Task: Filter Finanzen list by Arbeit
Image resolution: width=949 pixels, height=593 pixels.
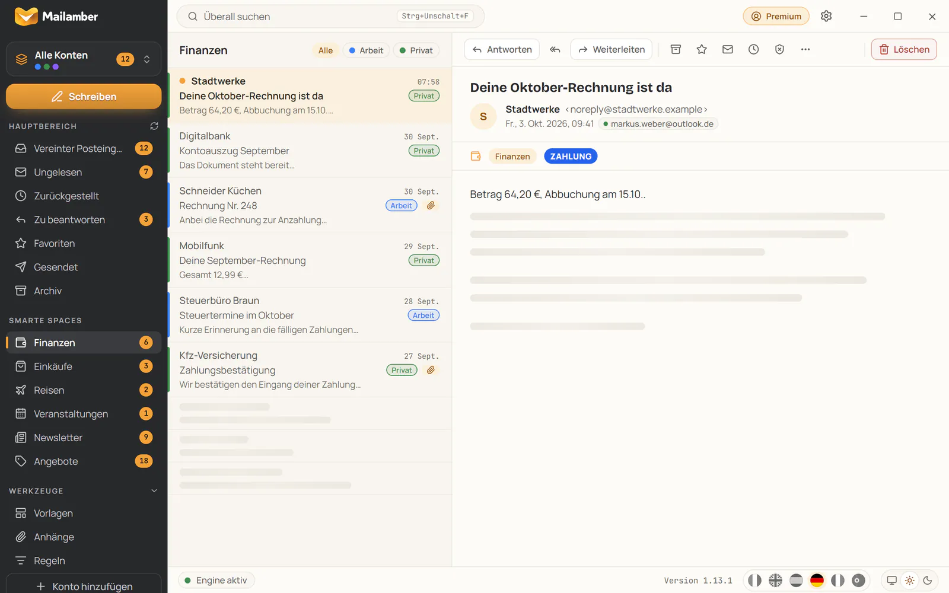Action: [x=366, y=50]
